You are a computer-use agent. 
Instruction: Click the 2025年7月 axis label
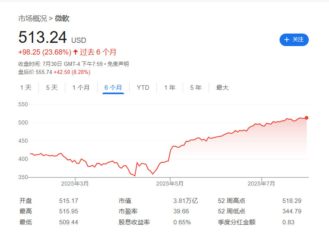261,183
